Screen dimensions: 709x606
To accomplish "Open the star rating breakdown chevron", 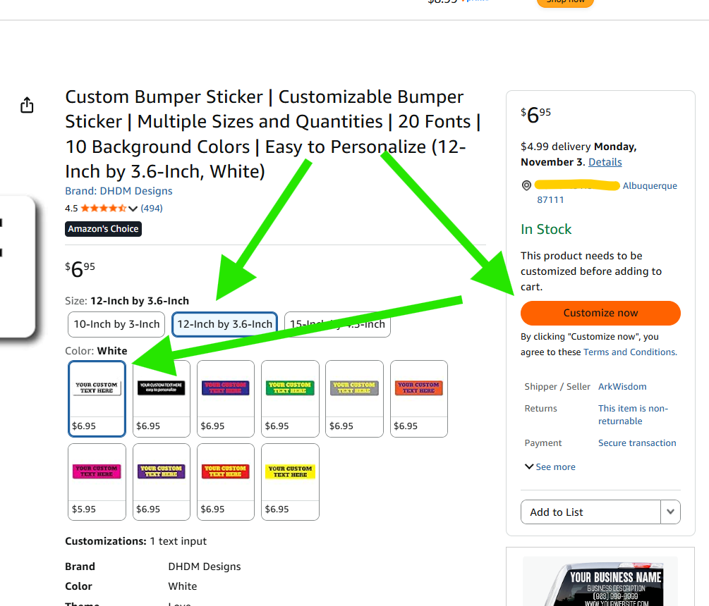I will (x=133, y=209).
